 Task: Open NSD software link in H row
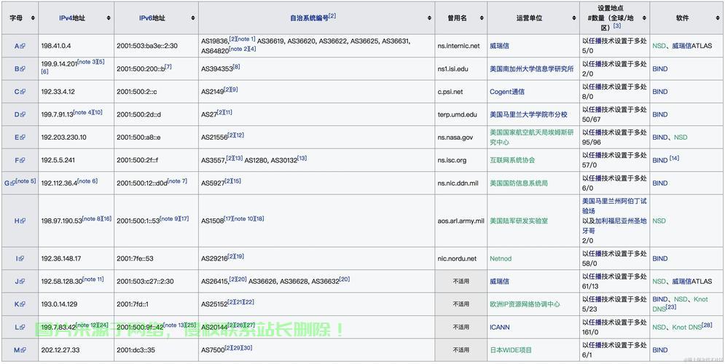point(659,221)
